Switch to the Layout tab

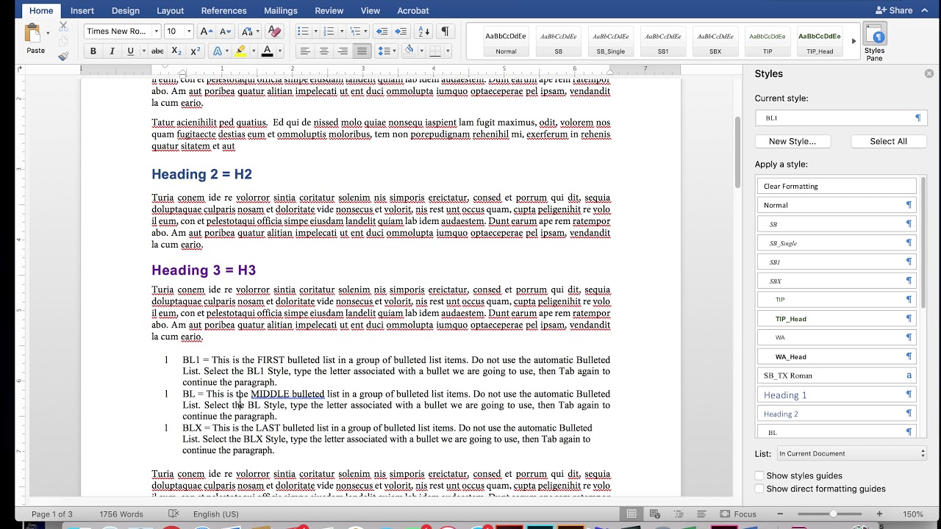tap(171, 10)
